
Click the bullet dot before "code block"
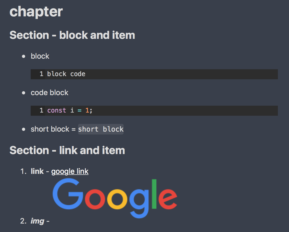pyautogui.click(x=24, y=93)
